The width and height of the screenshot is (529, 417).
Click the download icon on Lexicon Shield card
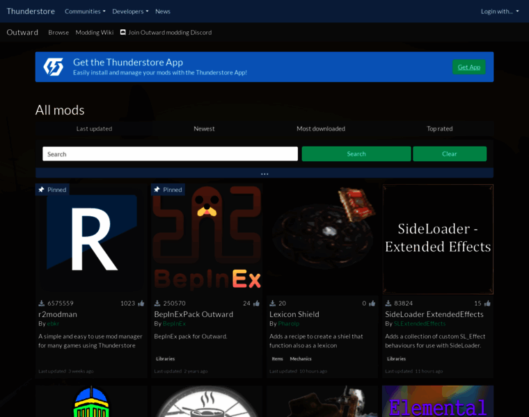[273, 304]
